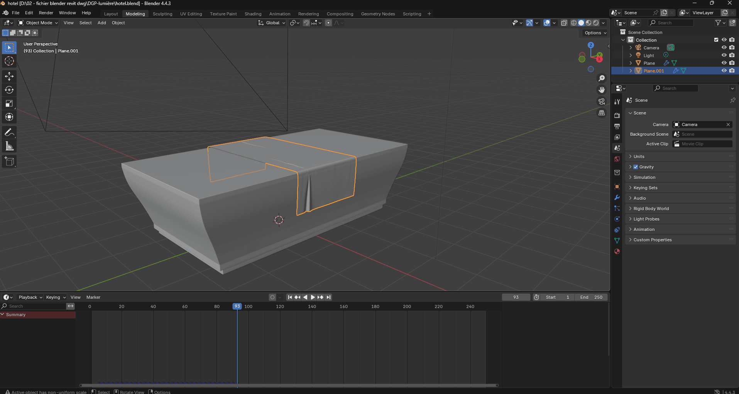739x394 pixels.
Task: Toggle the Gravity checkbox
Action: coord(636,167)
